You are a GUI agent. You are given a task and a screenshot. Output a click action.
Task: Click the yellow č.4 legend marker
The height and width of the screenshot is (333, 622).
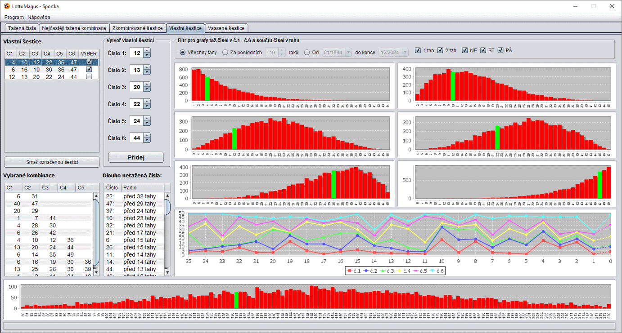(400, 271)
